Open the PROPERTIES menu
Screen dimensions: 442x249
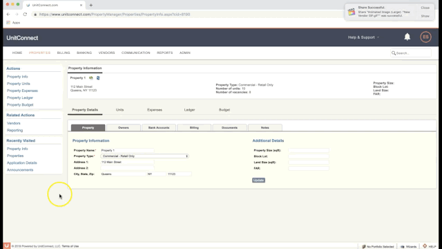pos(39,53)
